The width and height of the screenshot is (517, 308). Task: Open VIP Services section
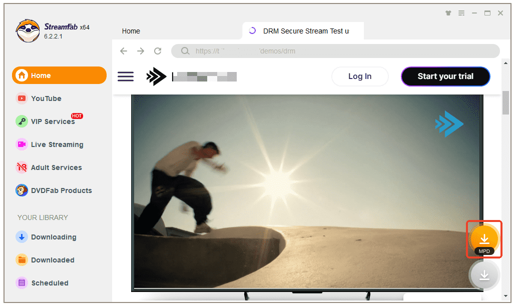tap(46, 121)
